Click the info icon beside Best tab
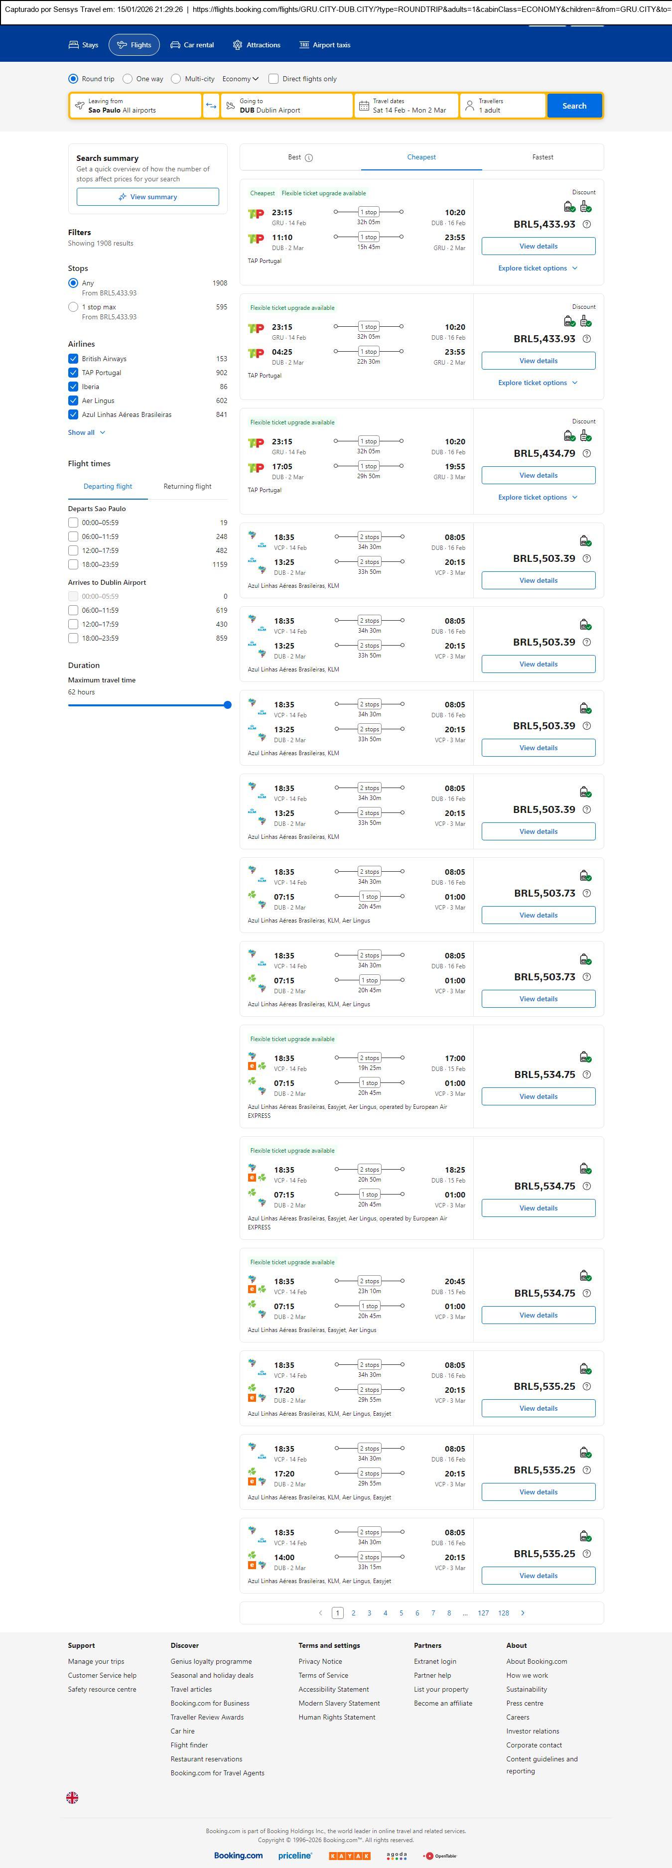The width and height of the screenshot is (672, 1868). click(x=309, y=157)
